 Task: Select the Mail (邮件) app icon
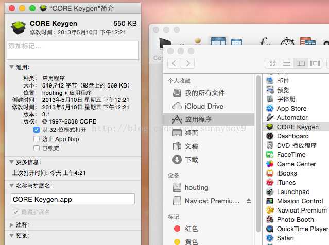pos(270,80)
